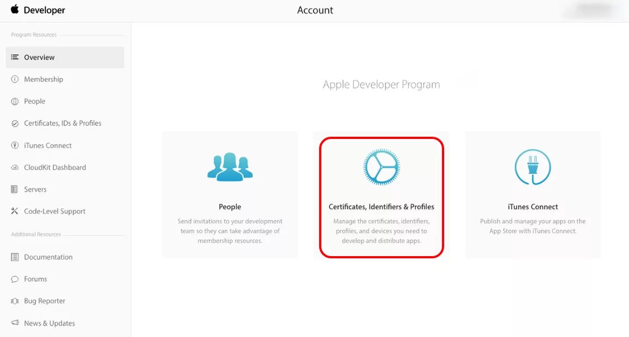The width and height of the screenshot is (629, 337).
Task: Click the iTunes Connect sidebar icon
Action: click(15, 145)
